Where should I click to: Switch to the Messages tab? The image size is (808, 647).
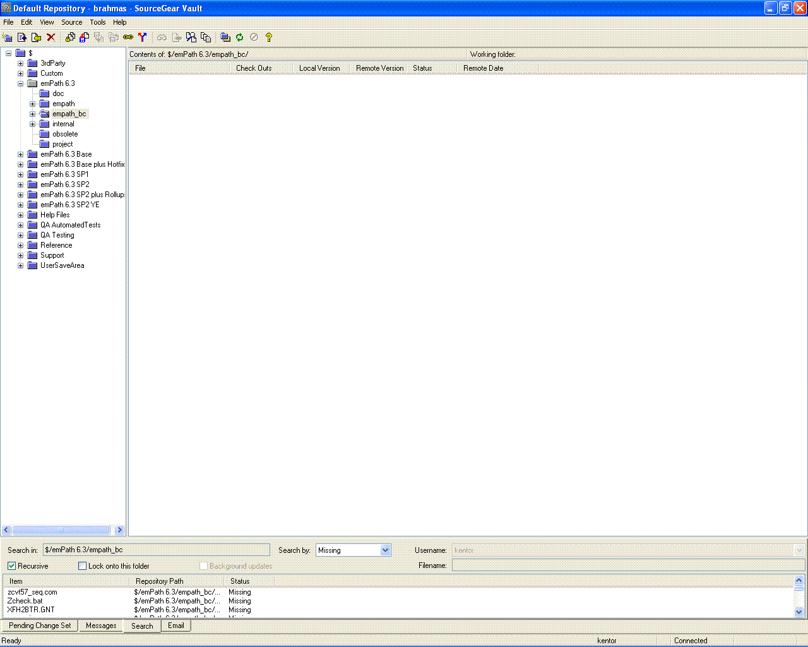[x=101, y=626]
